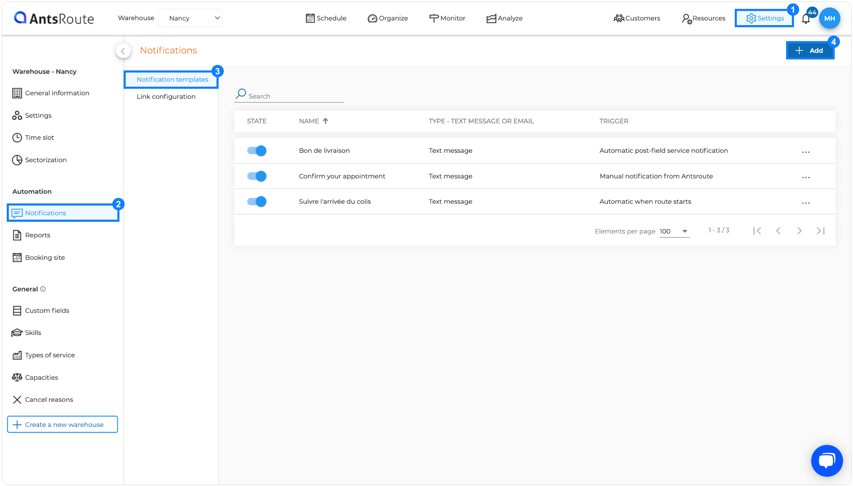
Task: Click the Add notification button
Action: click(x=810, y=51)
